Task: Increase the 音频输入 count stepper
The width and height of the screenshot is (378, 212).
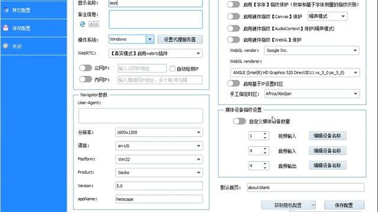Action: [x=265, y=149]
